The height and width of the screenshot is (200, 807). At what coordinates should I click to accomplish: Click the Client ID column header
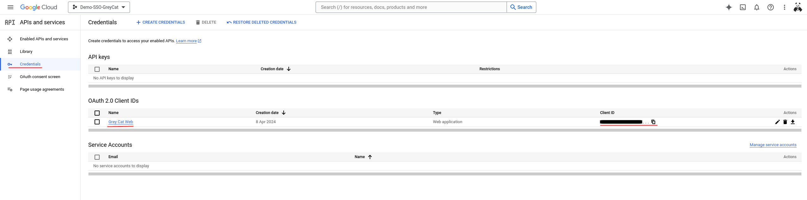click(x=607, y=113)
